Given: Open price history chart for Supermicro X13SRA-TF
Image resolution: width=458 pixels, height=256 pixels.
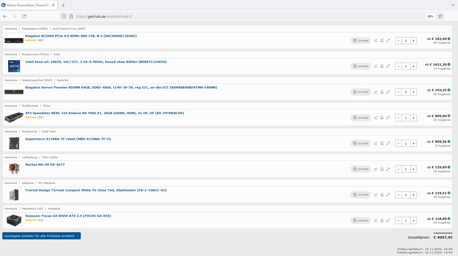Looking at the screenshot, I should point(376,143).
